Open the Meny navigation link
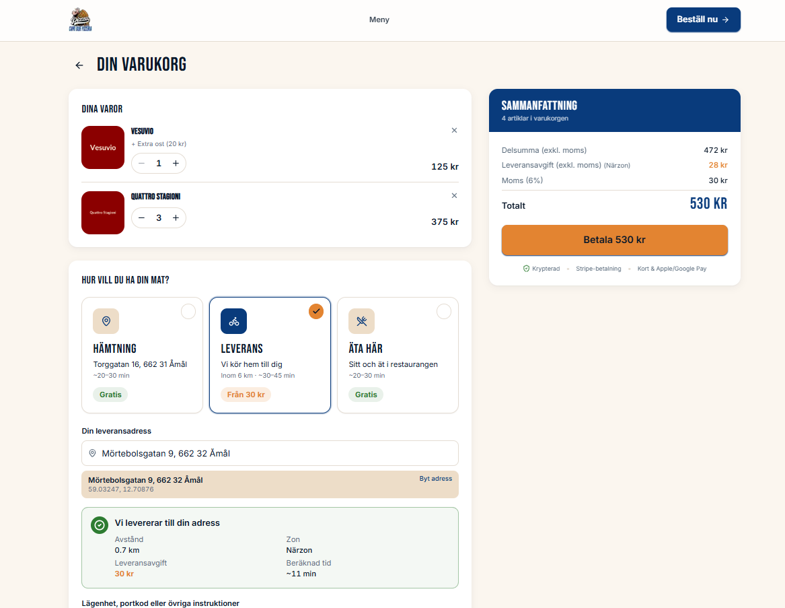The width and height of the screenshot is (785, 608). pos(379,20)
